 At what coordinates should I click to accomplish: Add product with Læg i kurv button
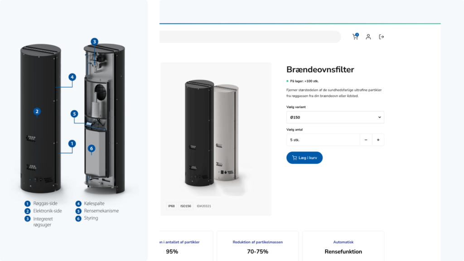tap(304, 158)
